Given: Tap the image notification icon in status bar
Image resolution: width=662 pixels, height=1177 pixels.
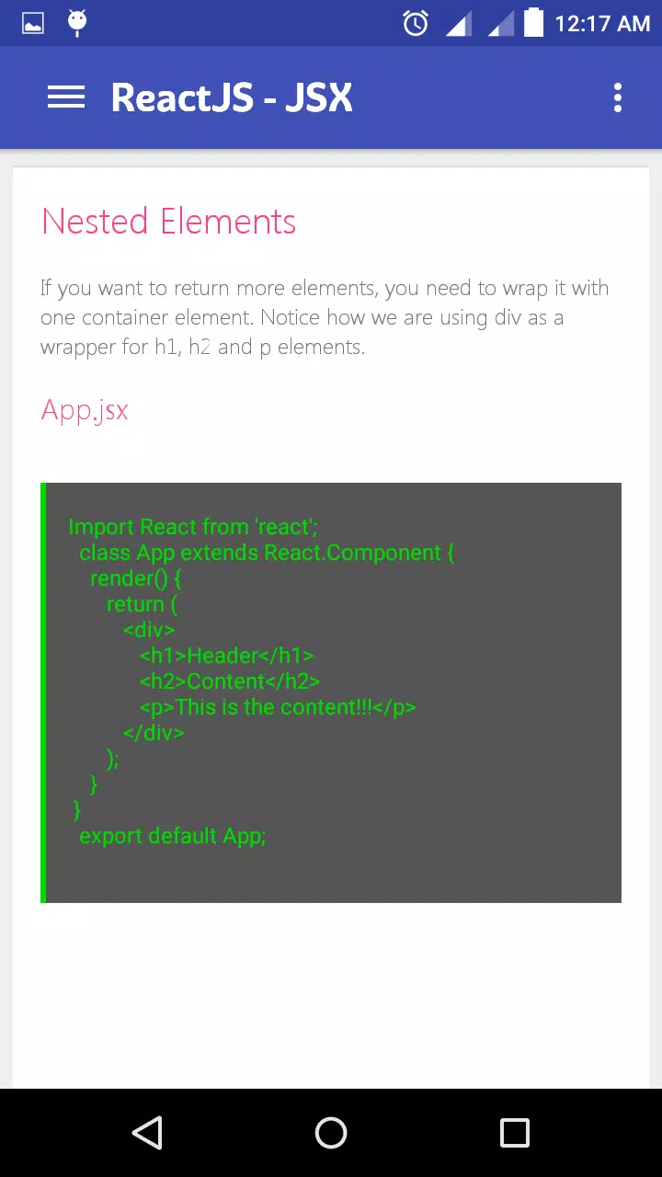Looking at the screenshot, I should click(x=33, y=23).
